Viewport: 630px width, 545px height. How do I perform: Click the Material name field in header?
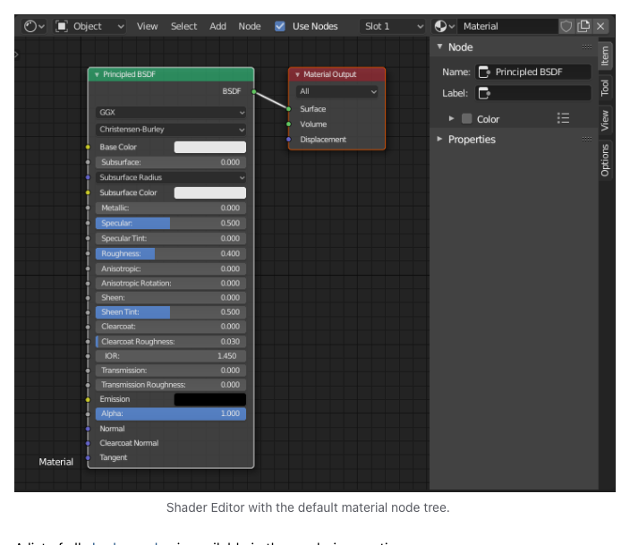tap(508, 27)
